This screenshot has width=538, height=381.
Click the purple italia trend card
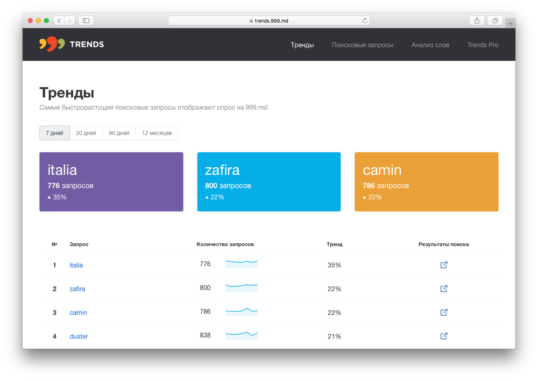coord(111,181)
